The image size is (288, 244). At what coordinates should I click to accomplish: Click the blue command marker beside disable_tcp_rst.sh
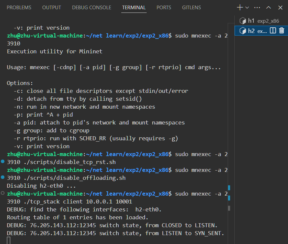pyautogui.click(x=3, y=161)
